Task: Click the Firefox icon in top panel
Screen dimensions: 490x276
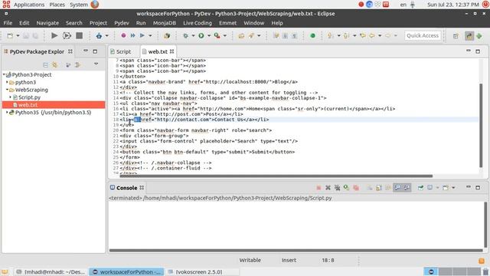Action: pos(95,5)
